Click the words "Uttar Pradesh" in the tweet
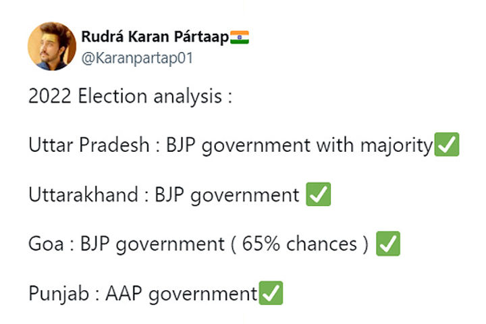This screenshot has height=324, width=486. click(x=89, y=145)
